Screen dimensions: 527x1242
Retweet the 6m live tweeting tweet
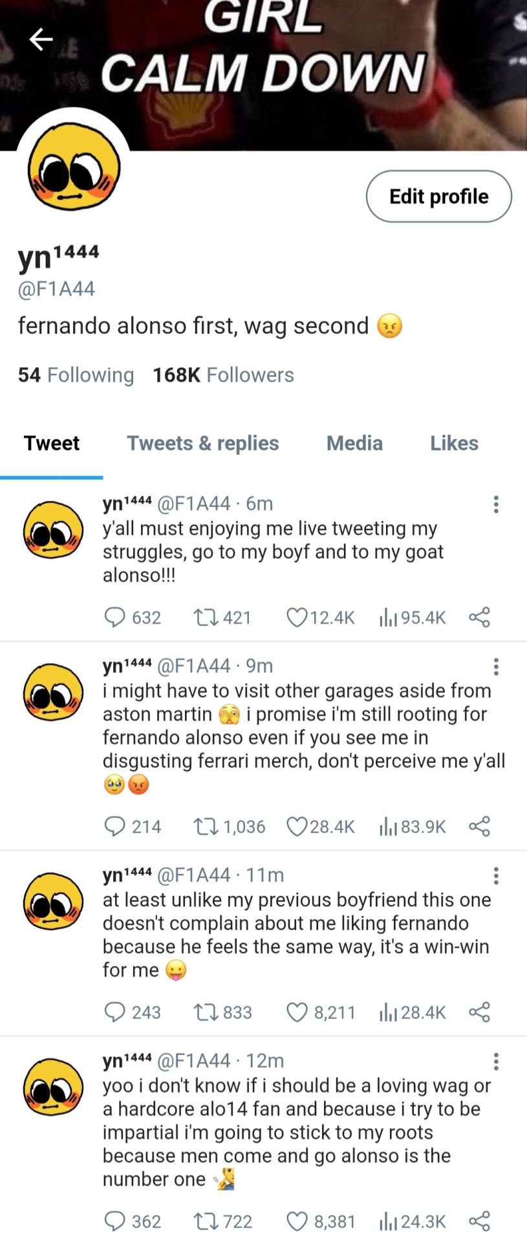tap(208, 617)
